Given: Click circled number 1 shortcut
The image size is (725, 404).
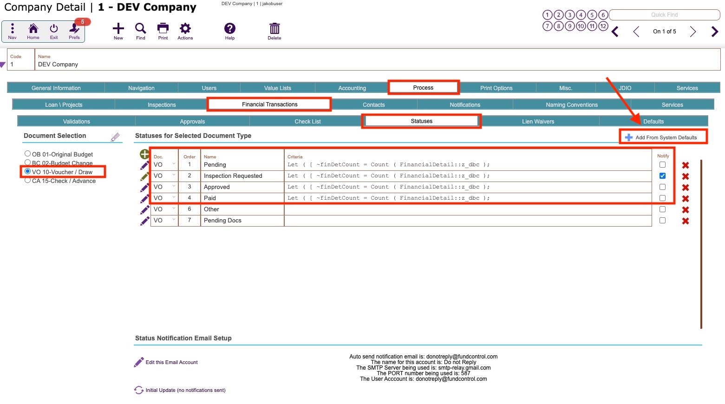Looking at the screenshot, I should tap(548, 15).
